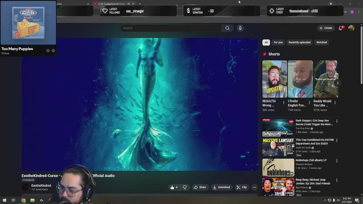
Task: Select the Recently uploaded filter chip
Action: coord(299,42)
